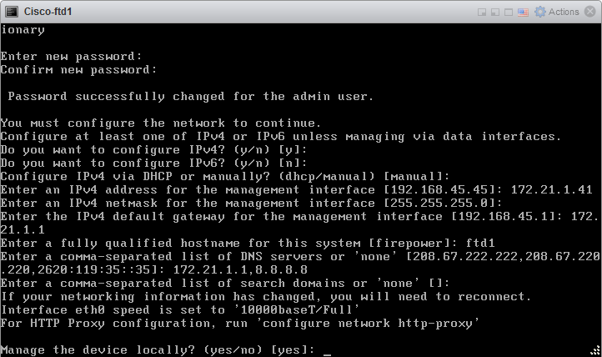Click the blue gear icon next to Actions
602x357 pixels.
pyautogui.click(x=540, y=12)
